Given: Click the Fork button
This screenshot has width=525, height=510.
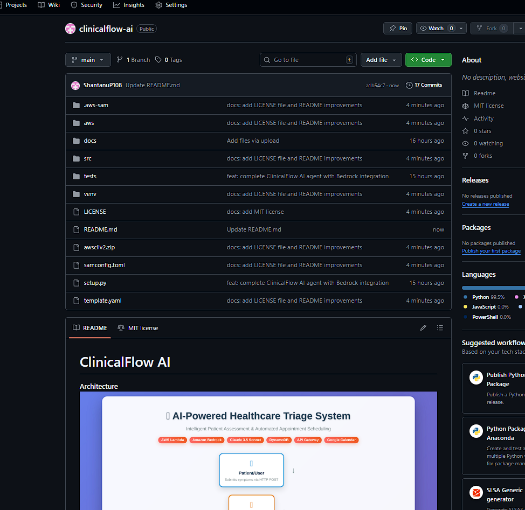Looking at the screenshot, I should [x=491, y=29].
